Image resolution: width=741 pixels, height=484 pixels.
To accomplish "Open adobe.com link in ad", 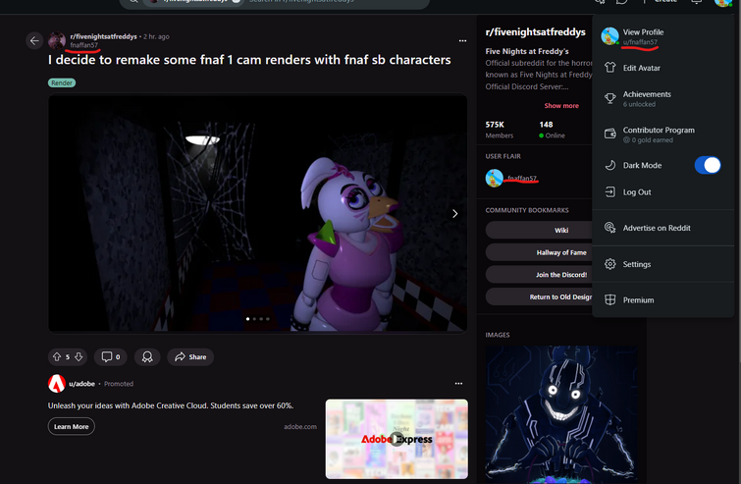I will (x=300, y=426).
